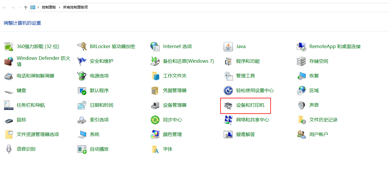Select the 所有控制面板项 breadcrumb segment
This screenshot has height=175, width=389.
(x=75, y=7)
